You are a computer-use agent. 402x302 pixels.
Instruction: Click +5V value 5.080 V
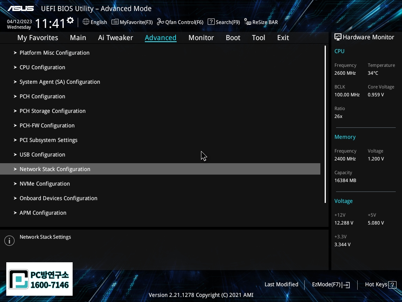(x=376, y=223)
